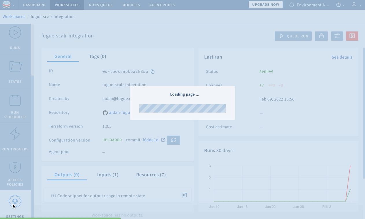The width and height of the screenshot is (365, 219).
Task: Click See details link in Last run
Action: (x=342, y=57)
